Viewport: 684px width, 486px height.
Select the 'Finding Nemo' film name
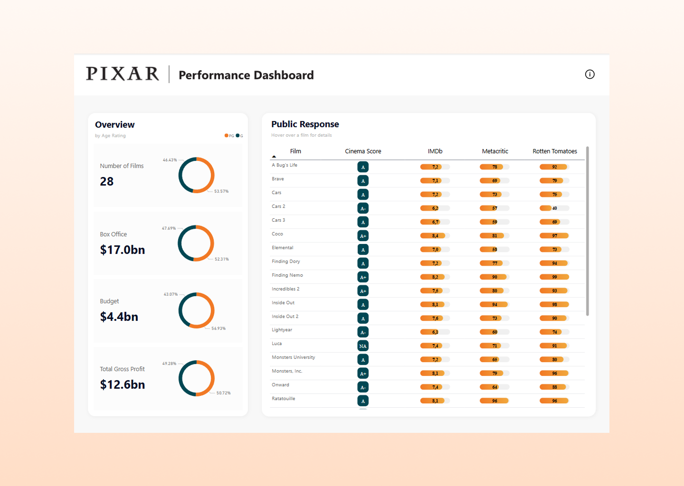[287, 275]
